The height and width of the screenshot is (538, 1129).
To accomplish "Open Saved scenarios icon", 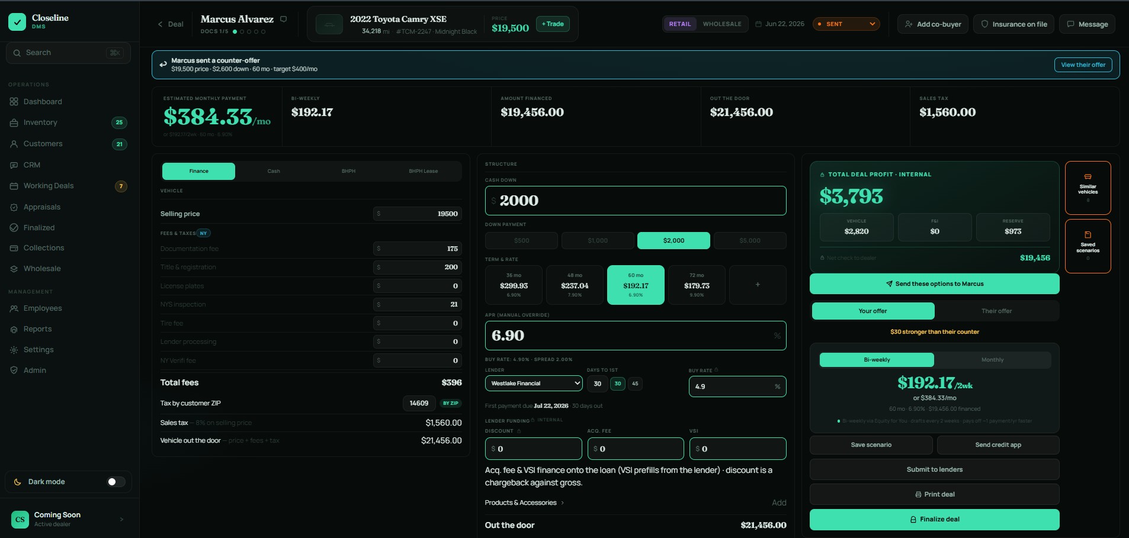I will point(1088,235).
